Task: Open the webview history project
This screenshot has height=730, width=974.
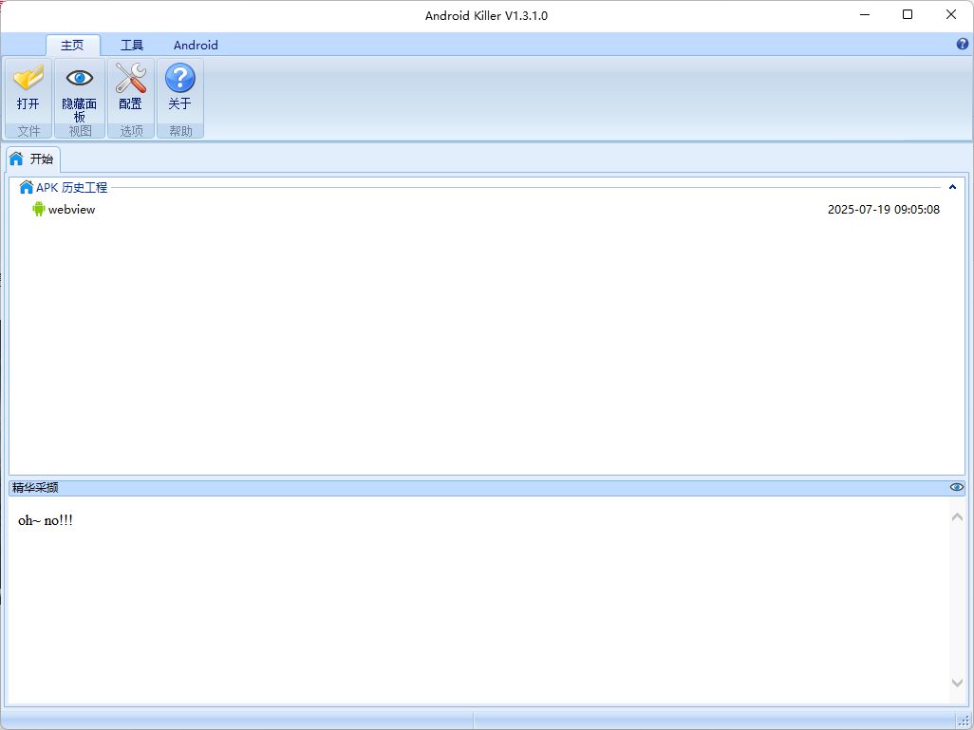Action: pos(486,210)
